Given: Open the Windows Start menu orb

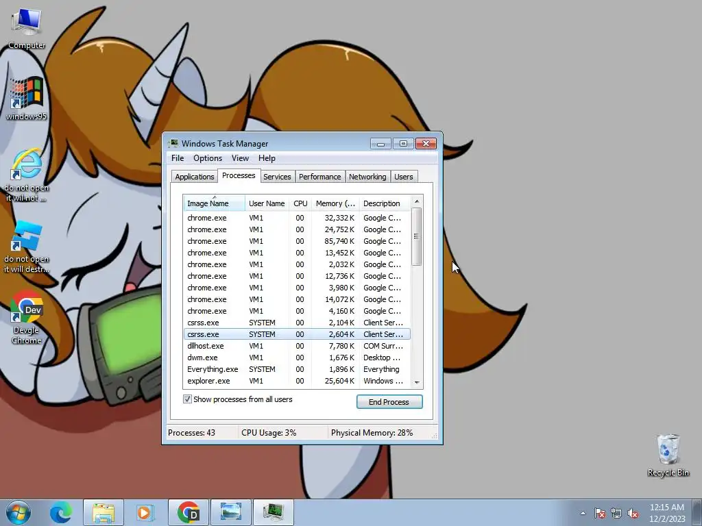Looking at the screenshot, I should [x=19, y=512].
